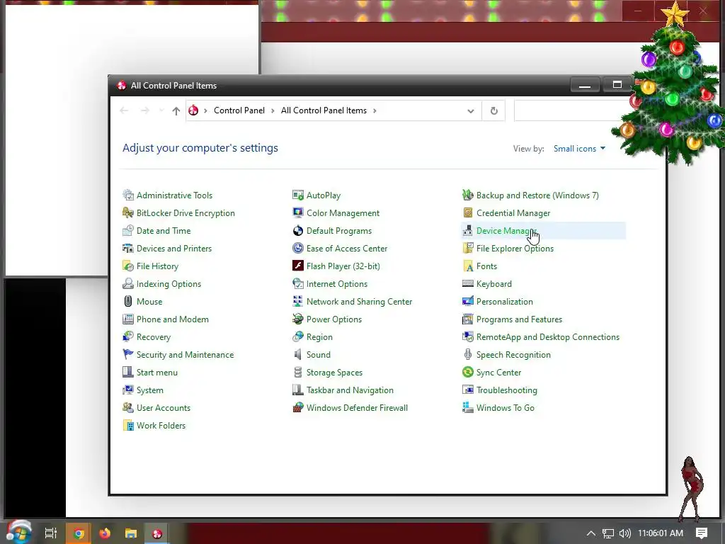Open the File History icon
This screenshot has width=725, height=544.
[x=128, y=266]
